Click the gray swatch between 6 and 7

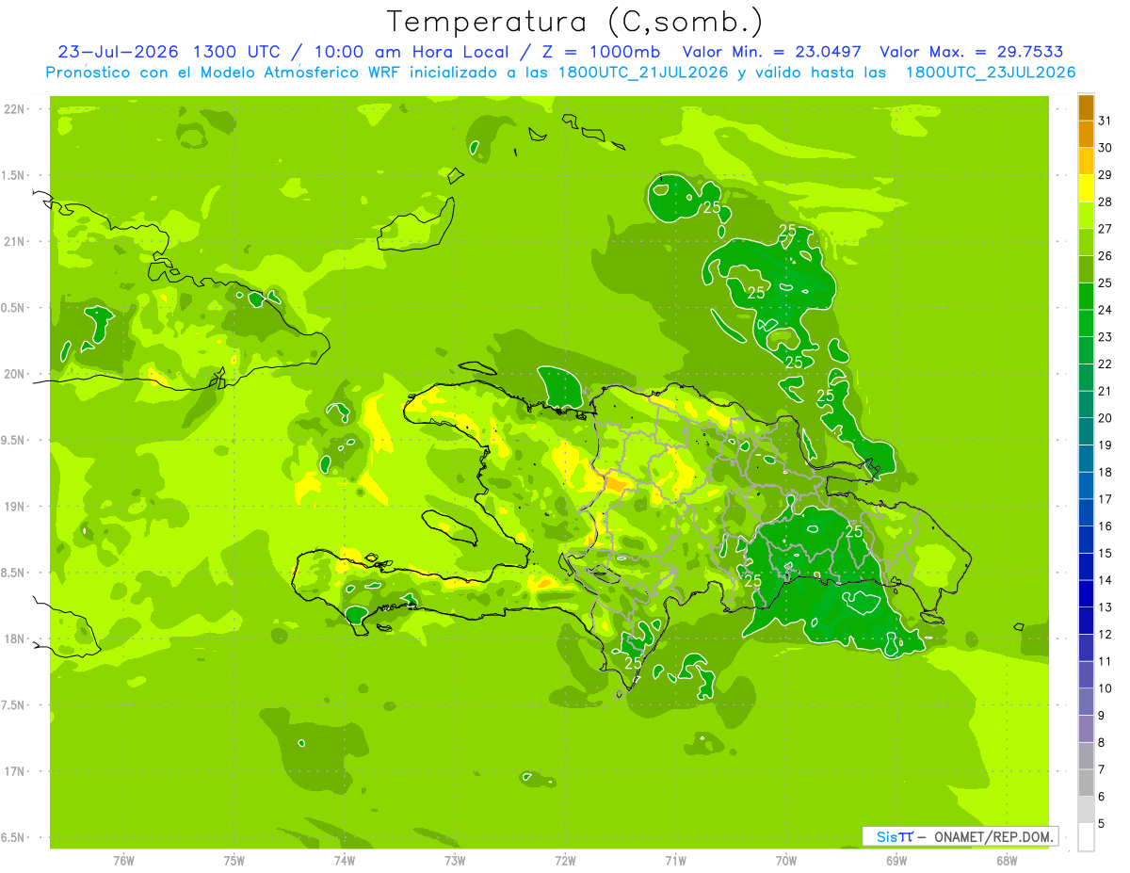click(1086, 783)
